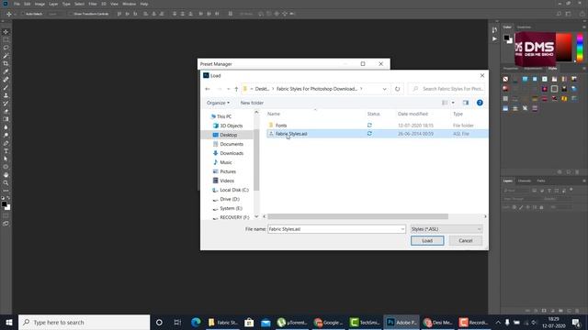Viewport: 588px width, 330px height.
Task: Select the Fabric Styles.asl file
Action: click(x=291, y=134)
